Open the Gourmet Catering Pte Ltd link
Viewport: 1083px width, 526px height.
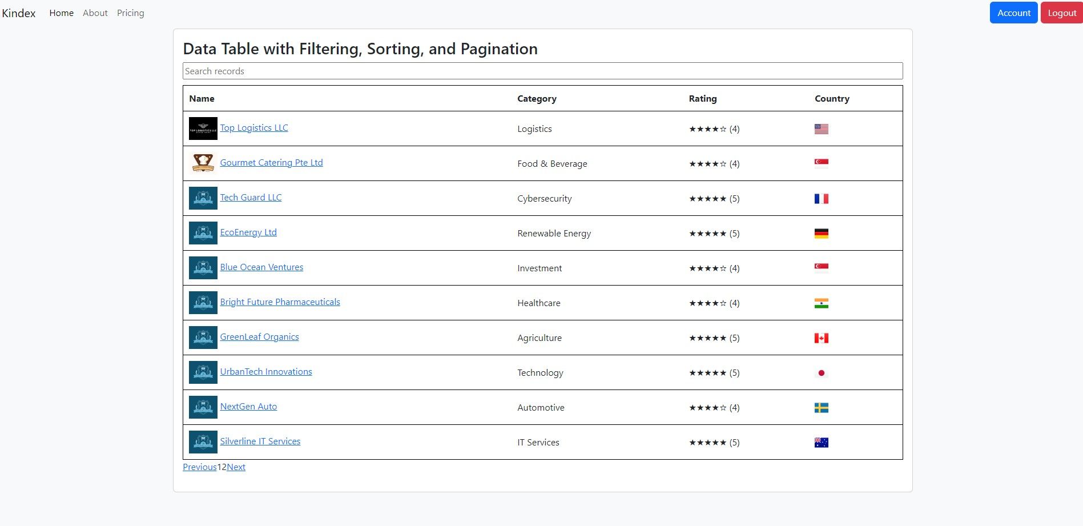[x=272, y=163]
